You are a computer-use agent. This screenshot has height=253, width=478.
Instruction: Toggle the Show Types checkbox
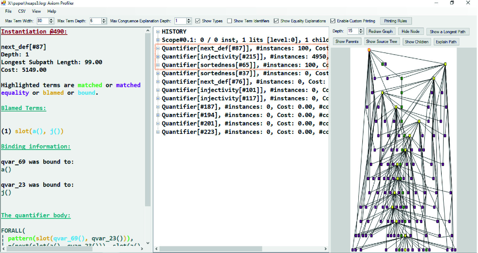tap(198, 21)
